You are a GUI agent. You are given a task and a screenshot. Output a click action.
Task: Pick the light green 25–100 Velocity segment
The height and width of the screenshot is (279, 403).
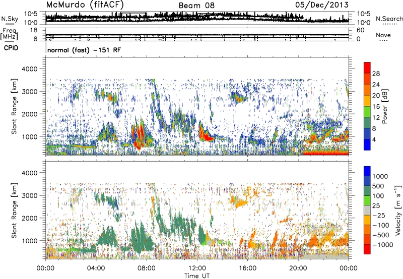pyautogui.click(x=367, y=200)
